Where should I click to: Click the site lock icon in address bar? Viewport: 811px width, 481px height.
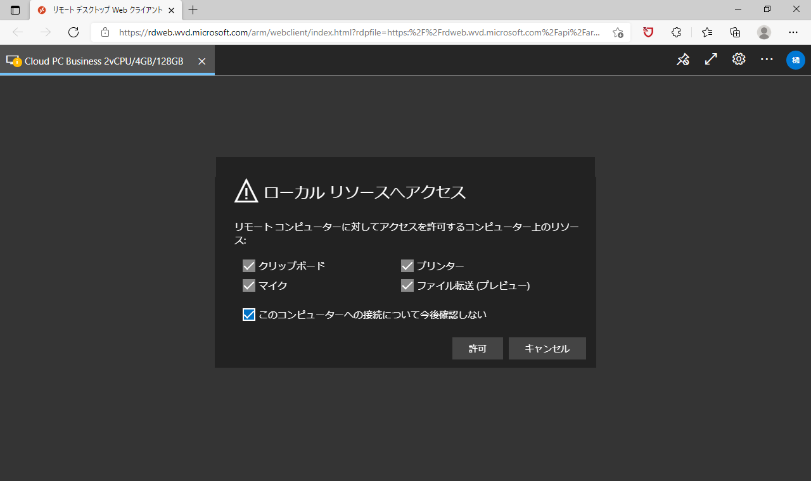105,32
